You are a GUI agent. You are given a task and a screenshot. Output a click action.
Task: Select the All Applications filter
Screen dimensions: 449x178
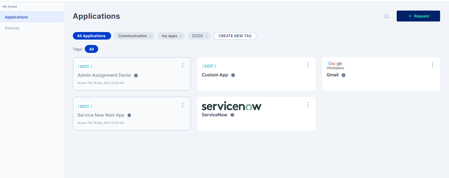click(92, 36)
